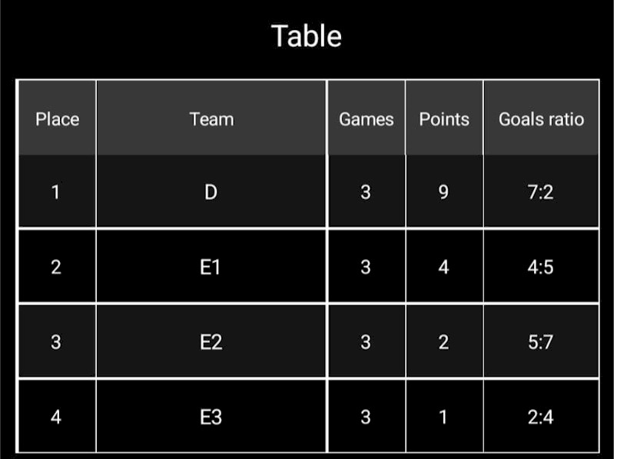Click the 1 point cell for E3
This screenshot has height=459, width=617.
[x=443, y=417]
